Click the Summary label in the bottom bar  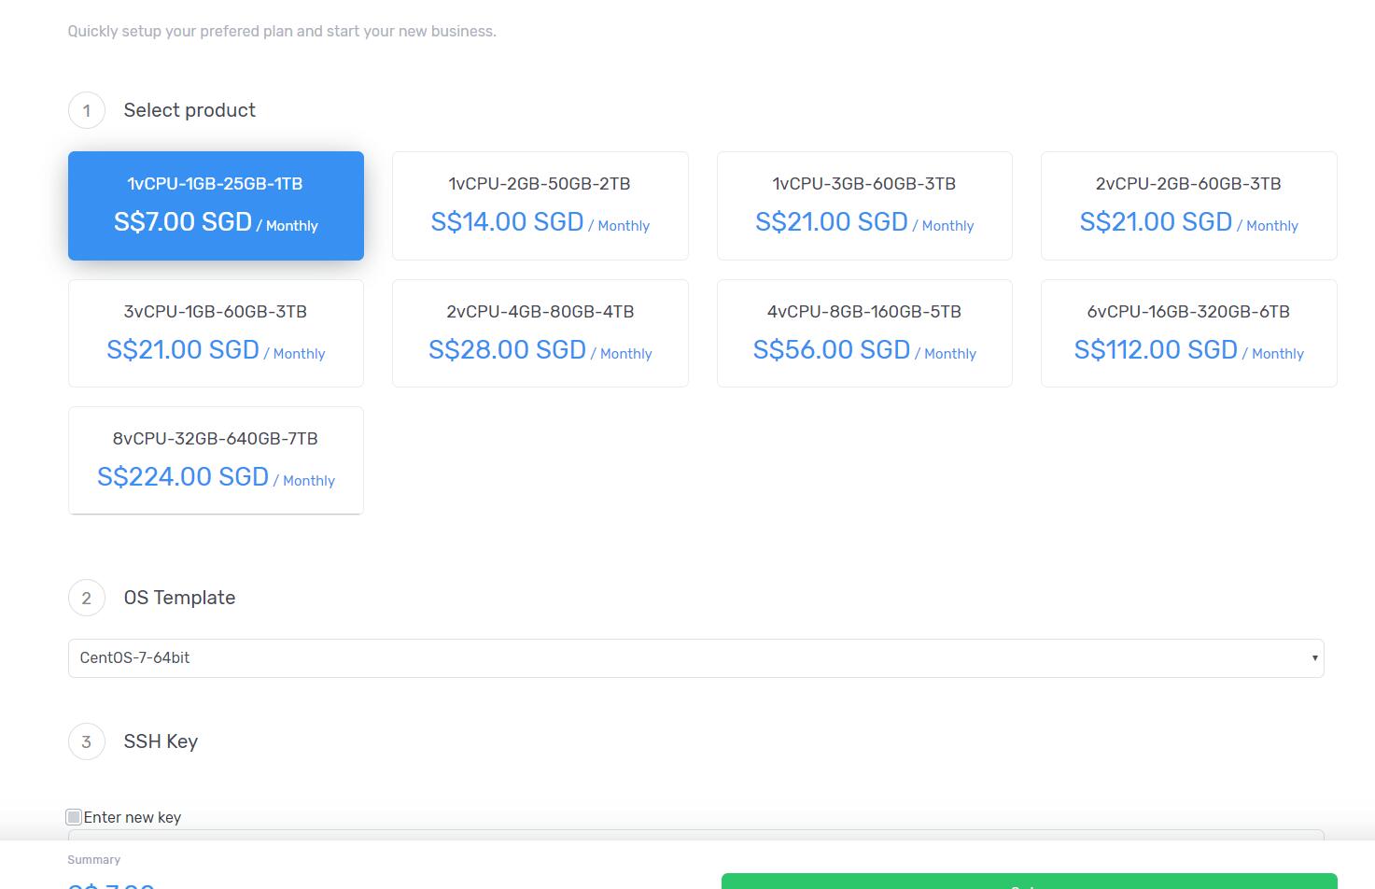click(93, 860)
